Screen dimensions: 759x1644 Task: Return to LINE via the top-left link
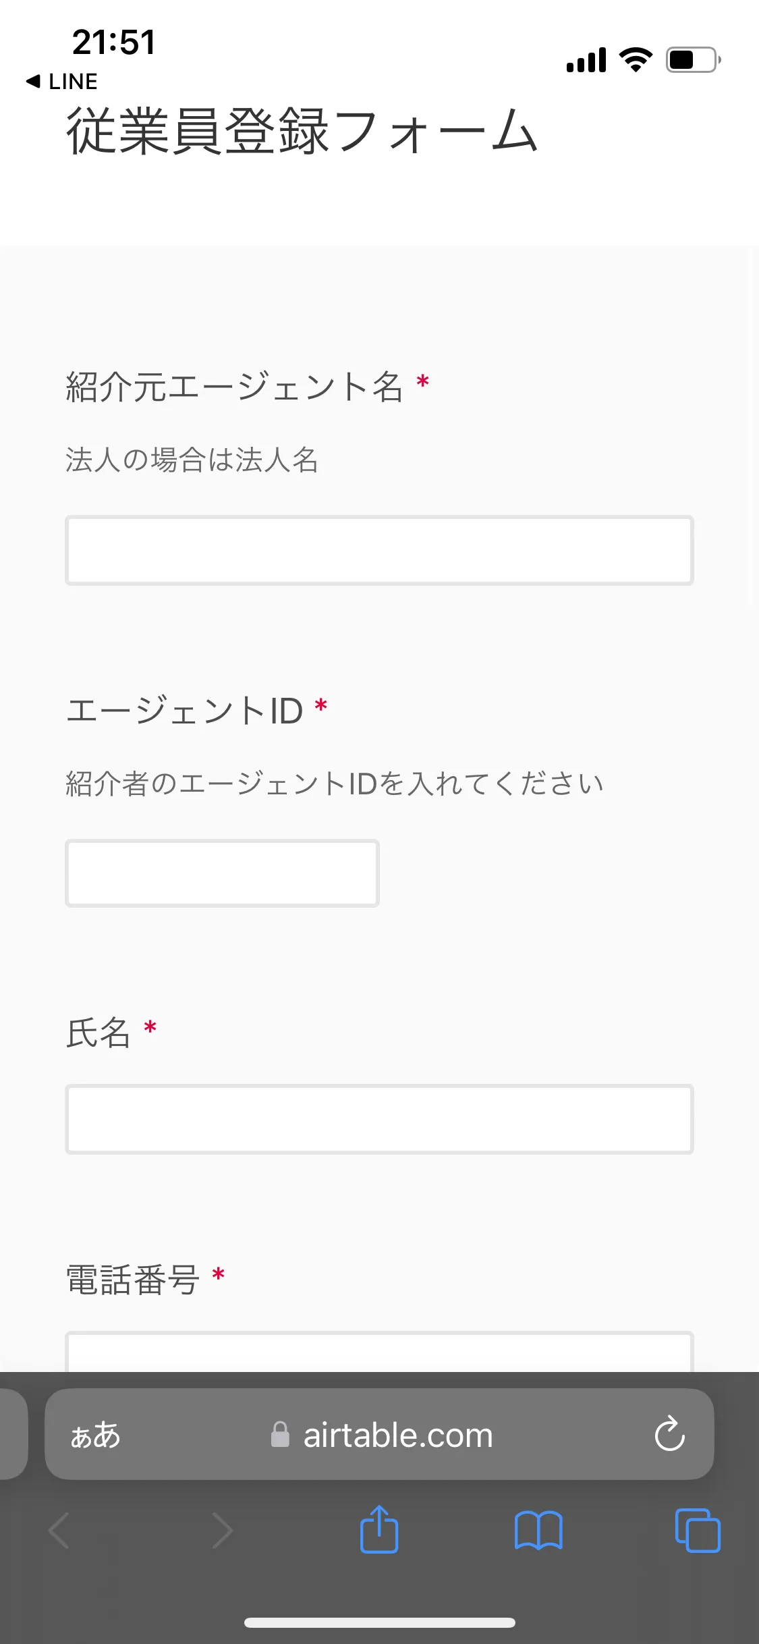click(62, 82)
